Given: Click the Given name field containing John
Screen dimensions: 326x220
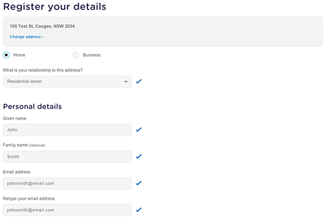Looking at the screenshot, I should [x=67, y=130].
